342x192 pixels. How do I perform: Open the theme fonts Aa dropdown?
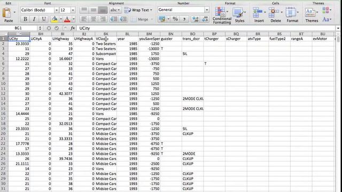pyautogui.click(x=327, y=19)
